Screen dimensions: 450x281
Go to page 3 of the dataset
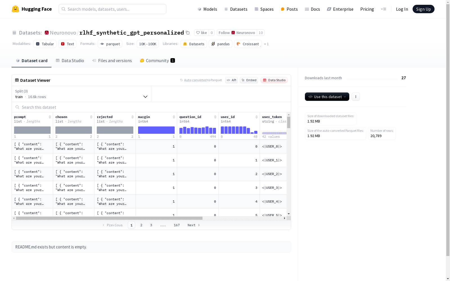click(x=151, y=225)
